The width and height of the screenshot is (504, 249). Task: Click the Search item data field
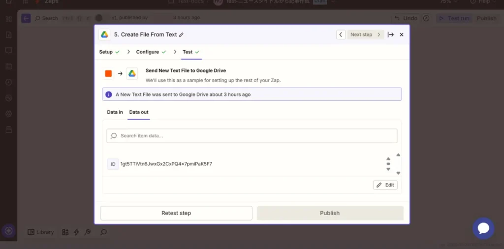tap(252, 136)
